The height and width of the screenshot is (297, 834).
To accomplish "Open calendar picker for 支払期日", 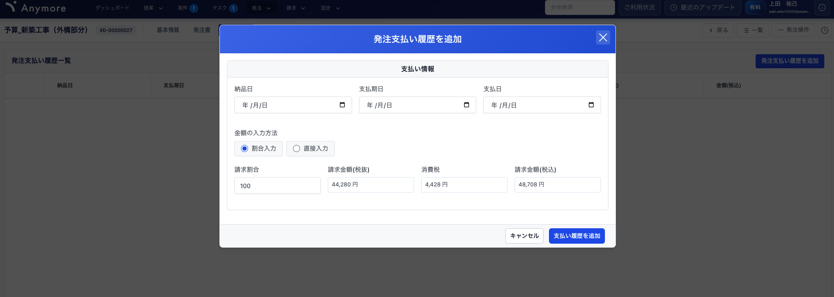I will [x=467, y=105].
